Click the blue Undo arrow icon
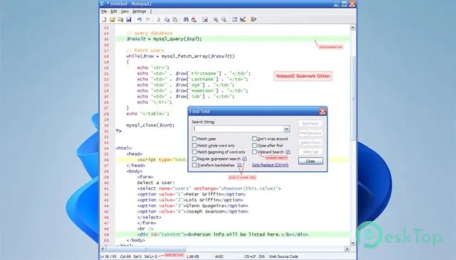The height and width of the screenshot is (260, 456). [139, 19]
